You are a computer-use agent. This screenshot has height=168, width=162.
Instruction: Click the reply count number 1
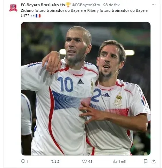pyautogui.click(x=28, y=162)
